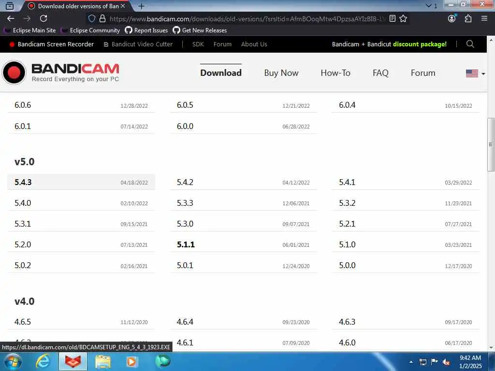Download Bandicam version 5.4.0
This screenshot has width=495, height=371.
[x=81, y=203]
